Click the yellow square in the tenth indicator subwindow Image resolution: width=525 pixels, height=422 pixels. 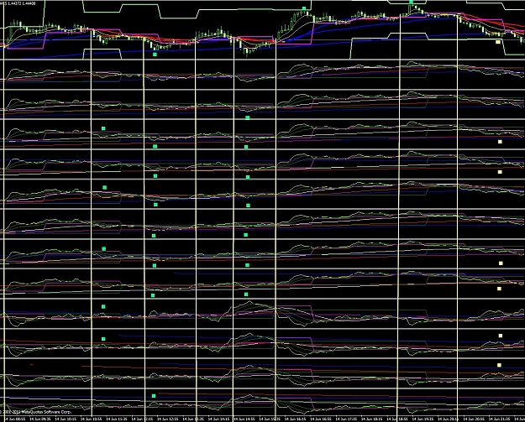click(501, 336)
